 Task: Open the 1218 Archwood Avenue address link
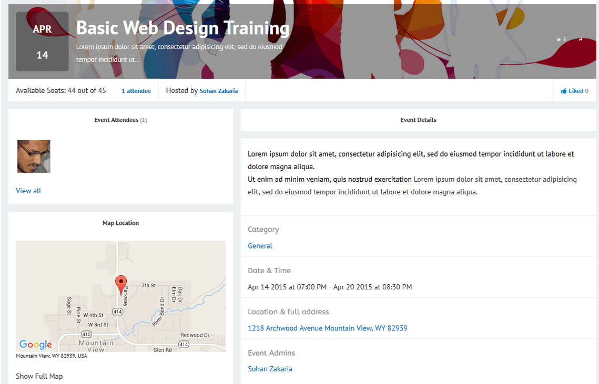327,328
